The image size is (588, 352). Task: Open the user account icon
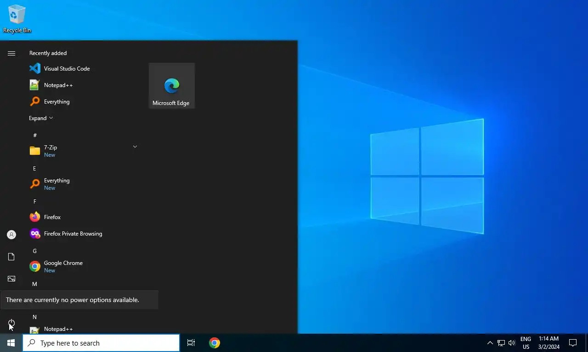tap(11, 235)
